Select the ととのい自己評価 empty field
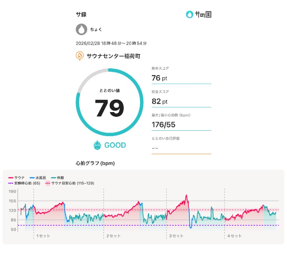The image size is (287, 255). click(181, 148)
